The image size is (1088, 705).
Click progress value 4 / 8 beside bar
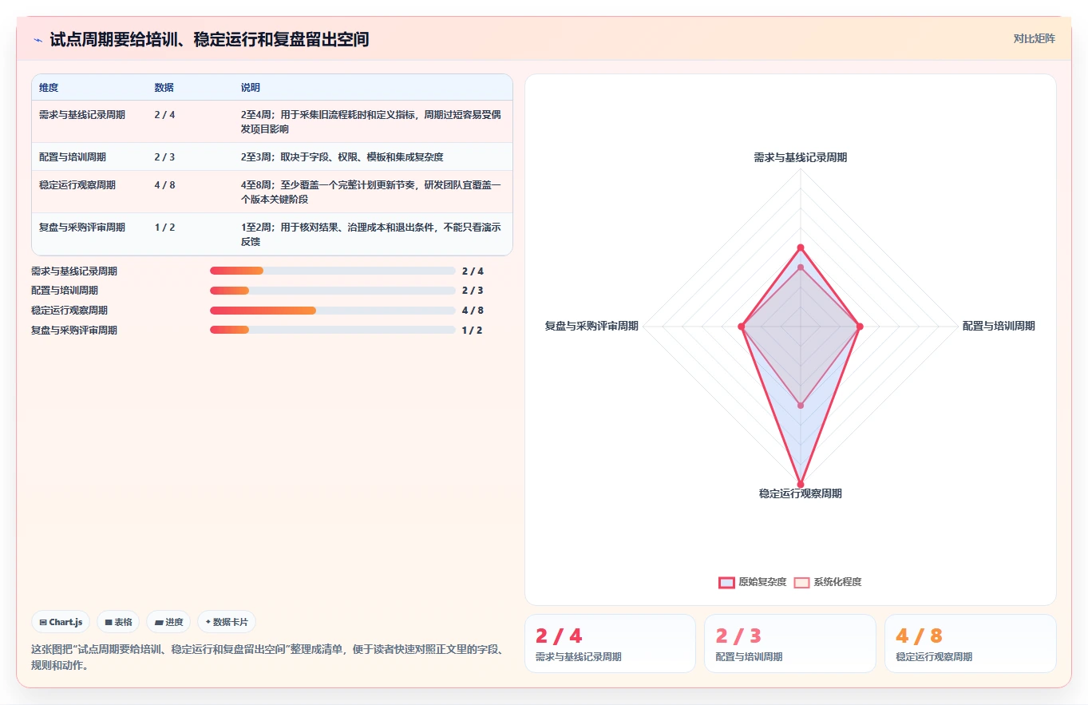[473, 310]
